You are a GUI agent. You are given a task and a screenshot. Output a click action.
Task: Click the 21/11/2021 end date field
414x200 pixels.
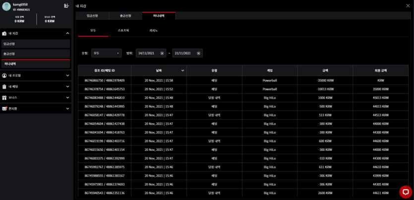click(x=187, y=53)
